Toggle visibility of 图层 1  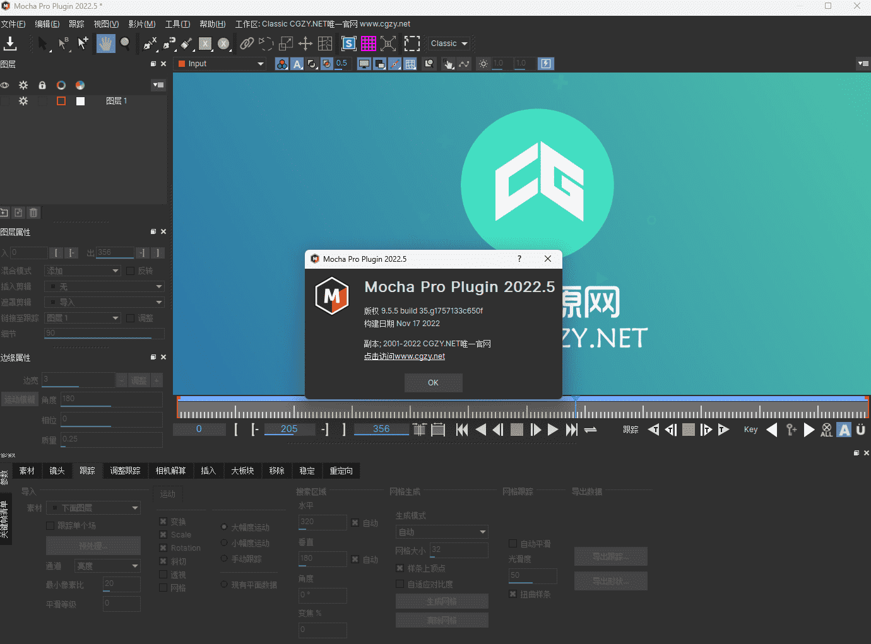pyautogui.click(x=5, y=101)
